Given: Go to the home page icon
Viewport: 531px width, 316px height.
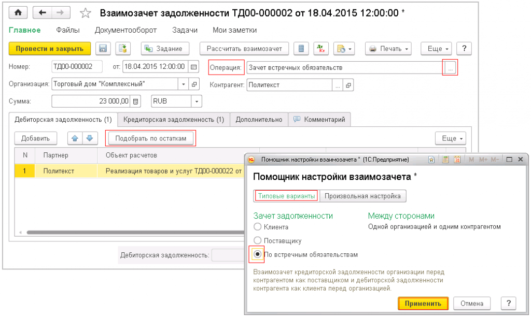Looking at the screenshot, I should [x=18, y=13].
